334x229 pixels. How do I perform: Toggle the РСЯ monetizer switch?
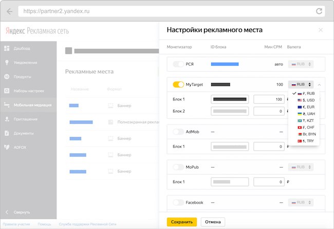[x=178, y=64]
